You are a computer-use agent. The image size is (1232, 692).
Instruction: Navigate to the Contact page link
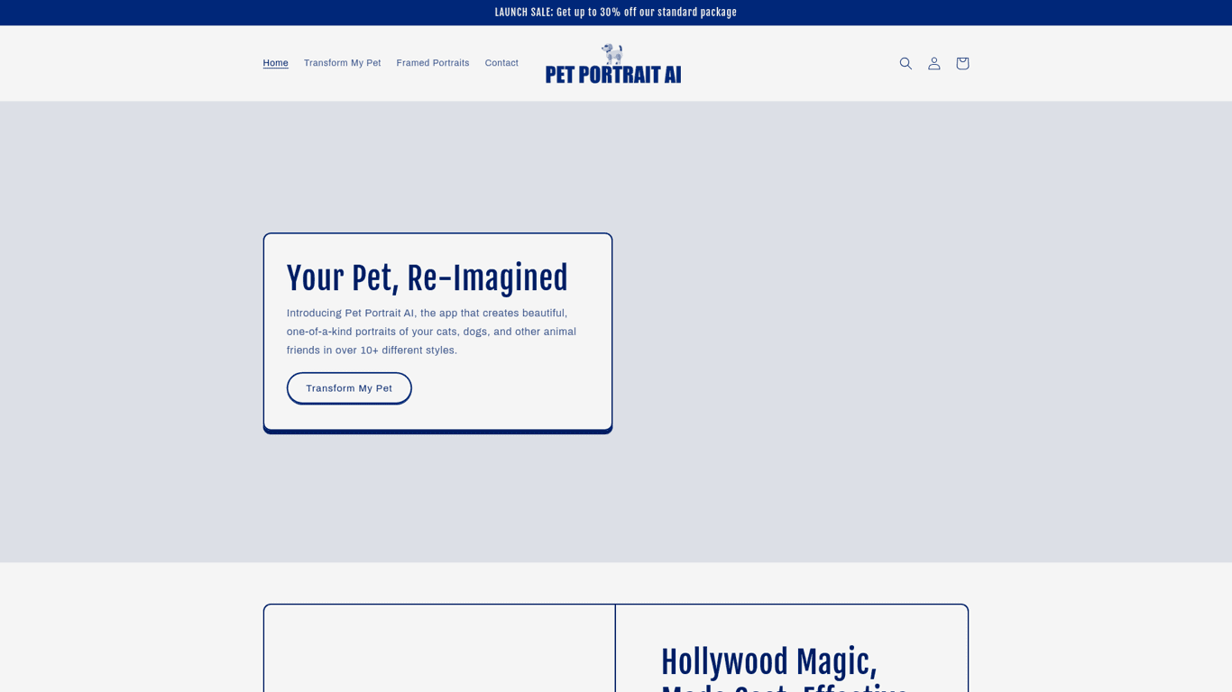click(501, 63)
